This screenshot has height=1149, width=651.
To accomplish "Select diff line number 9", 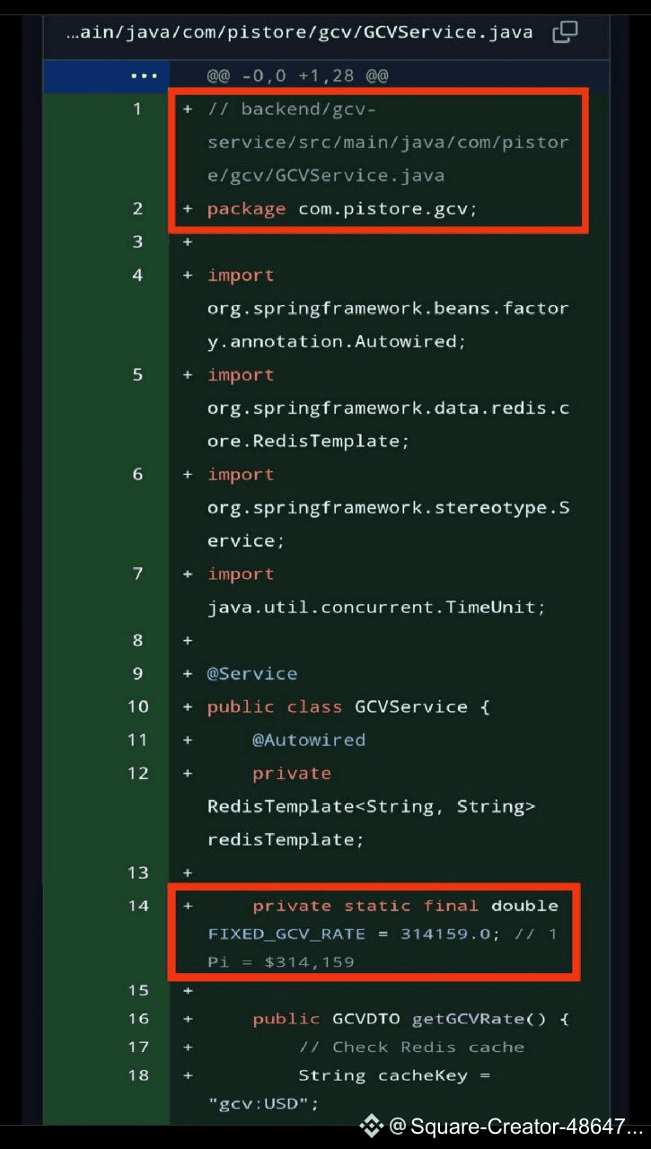I will (x=137, y=673).
